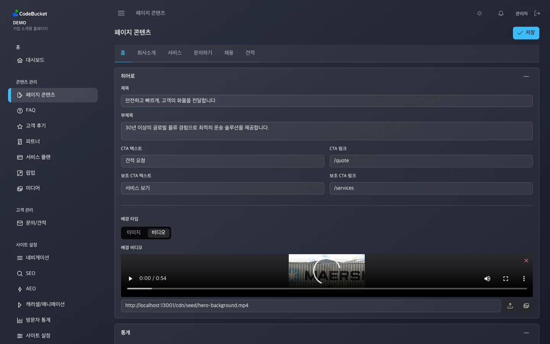
Task: Open notifications via the bell icon
Action: coord(501,13)
